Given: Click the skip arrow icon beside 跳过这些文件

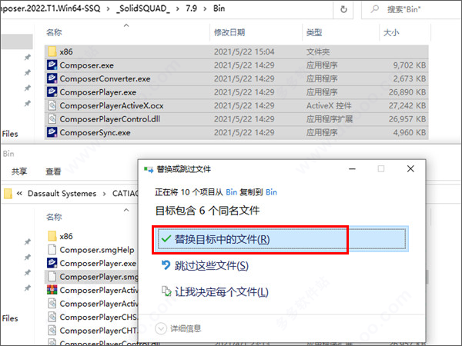Looking at the screenshot, I should click(x=166, y=265).
